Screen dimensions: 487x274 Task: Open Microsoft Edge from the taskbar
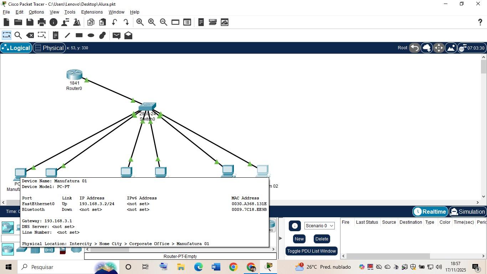198,267
